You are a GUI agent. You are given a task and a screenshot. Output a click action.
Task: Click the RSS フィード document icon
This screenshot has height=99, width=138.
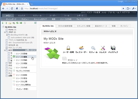tap(7, 48)
